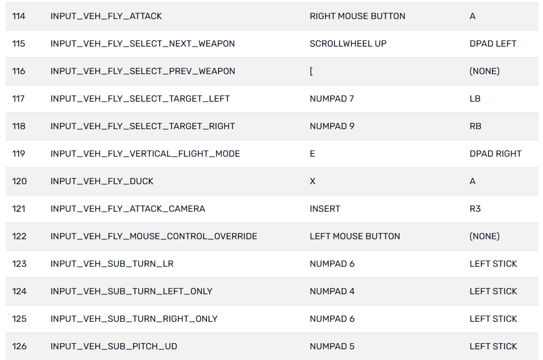
Task: Select the LB controller cell
Action: point(475,99)
